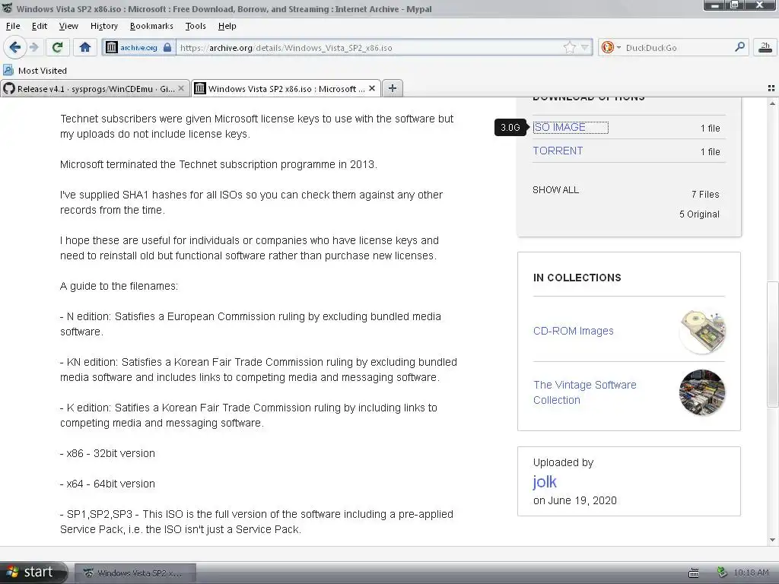Click the search magnifier icon
This screenshot has width=779, height=584.
point(739,47)
